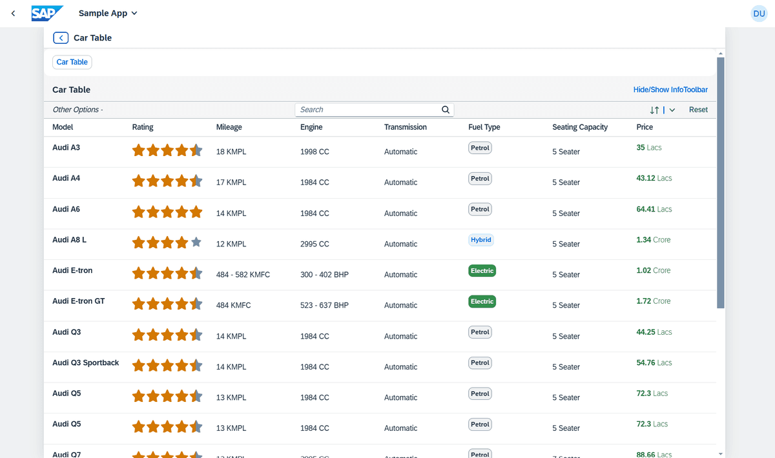
Task: Click the Reset button
Action: 698,110
